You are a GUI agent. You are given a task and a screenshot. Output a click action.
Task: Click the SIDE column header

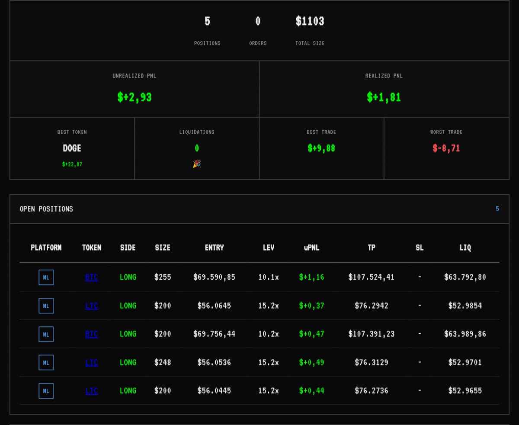pyautogui.click(x=128, y=248)
